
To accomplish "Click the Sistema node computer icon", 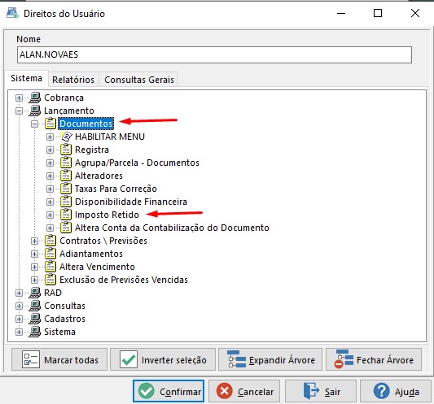I will [x=35, y=332].
